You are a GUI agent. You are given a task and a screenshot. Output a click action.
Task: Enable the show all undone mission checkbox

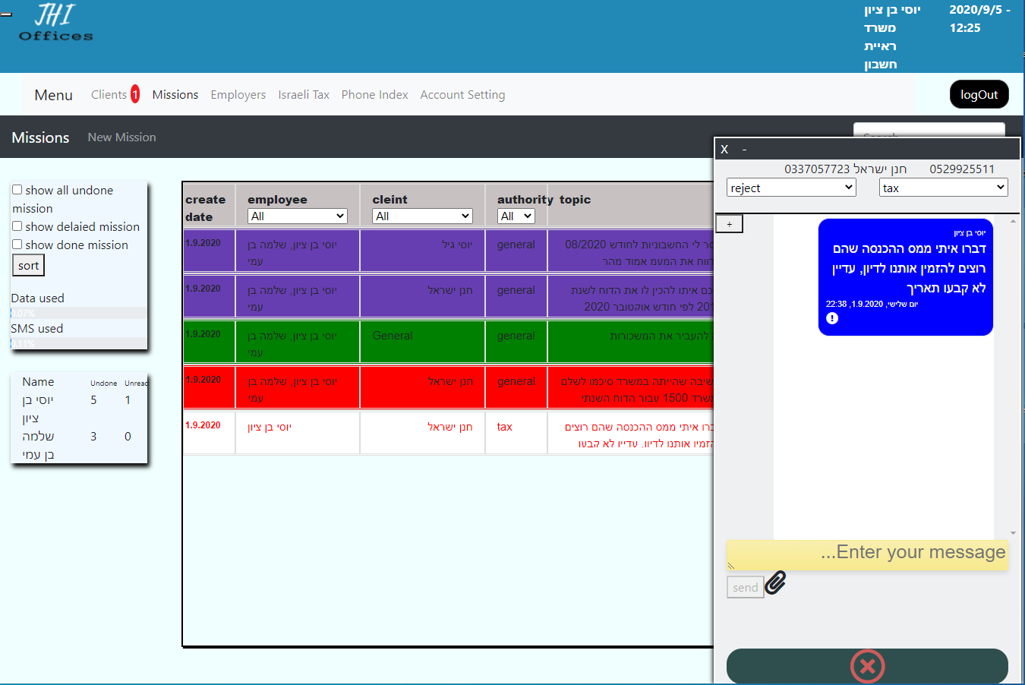17,190
